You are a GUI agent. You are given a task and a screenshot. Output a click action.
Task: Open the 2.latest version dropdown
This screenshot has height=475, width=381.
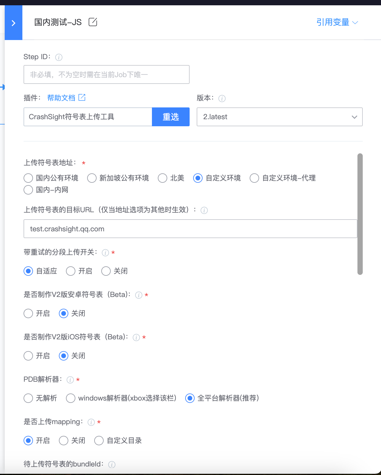(279, 117)
